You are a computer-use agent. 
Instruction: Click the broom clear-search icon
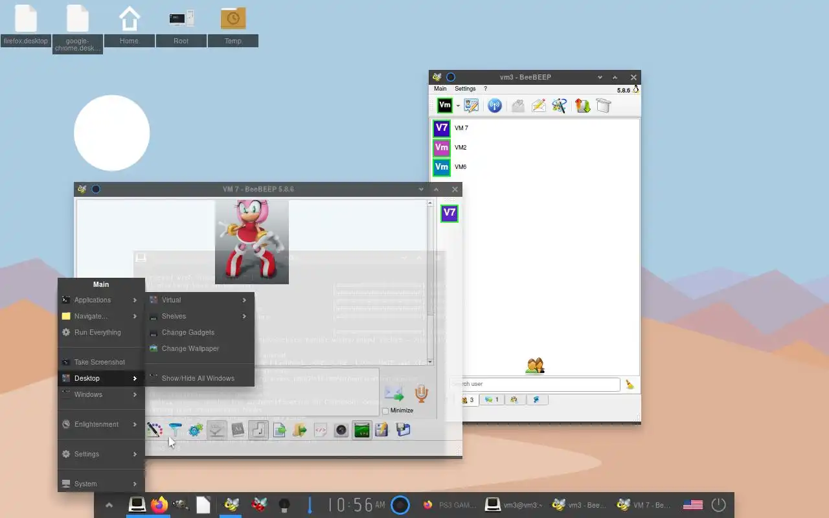coord(630,385)
